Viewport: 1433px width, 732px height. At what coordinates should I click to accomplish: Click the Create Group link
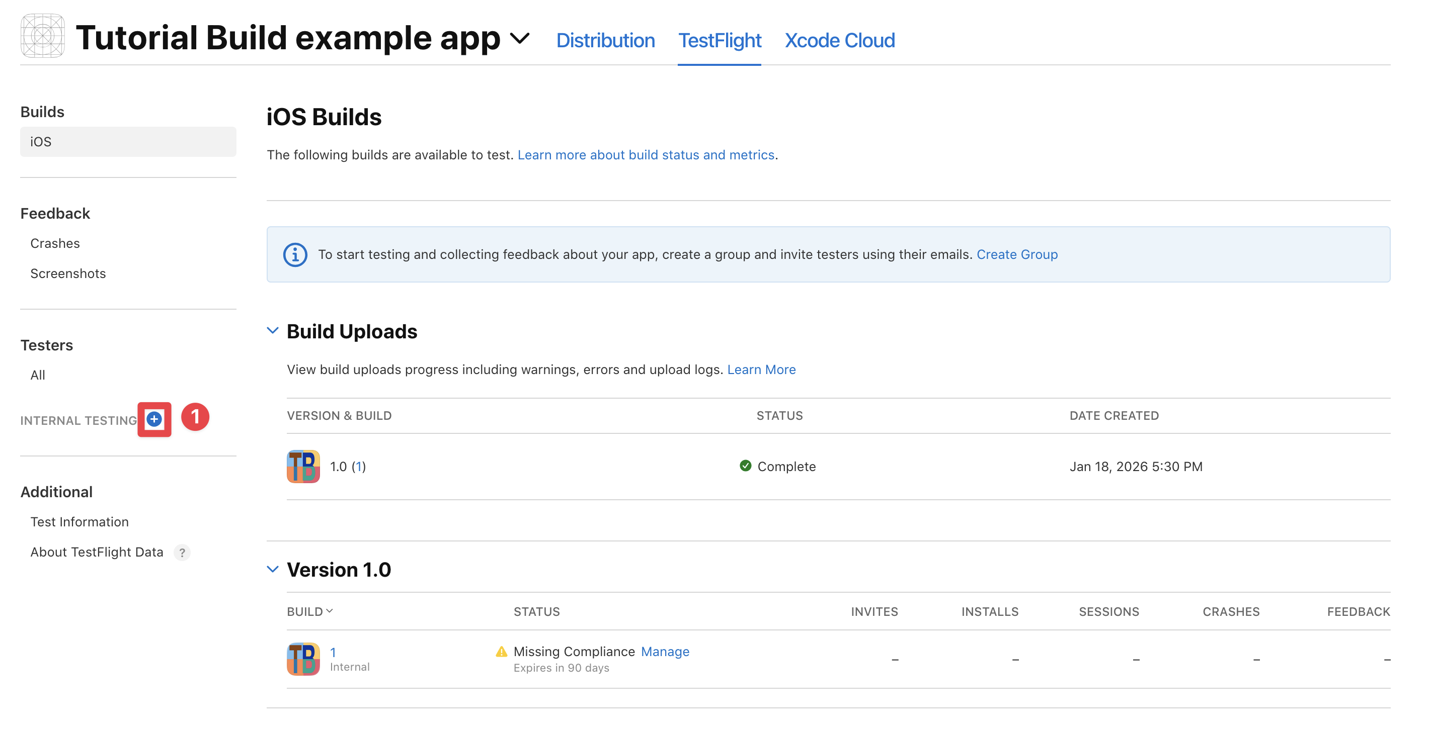1017,254
